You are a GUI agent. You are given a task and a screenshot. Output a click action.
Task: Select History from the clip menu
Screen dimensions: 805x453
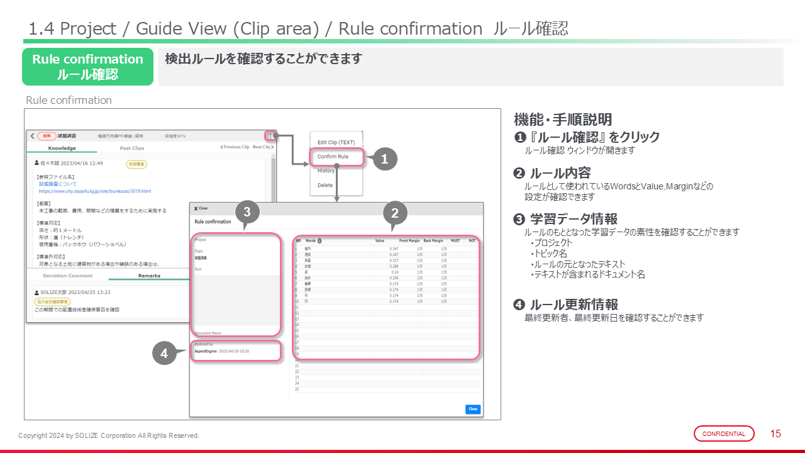coord(326,171)
